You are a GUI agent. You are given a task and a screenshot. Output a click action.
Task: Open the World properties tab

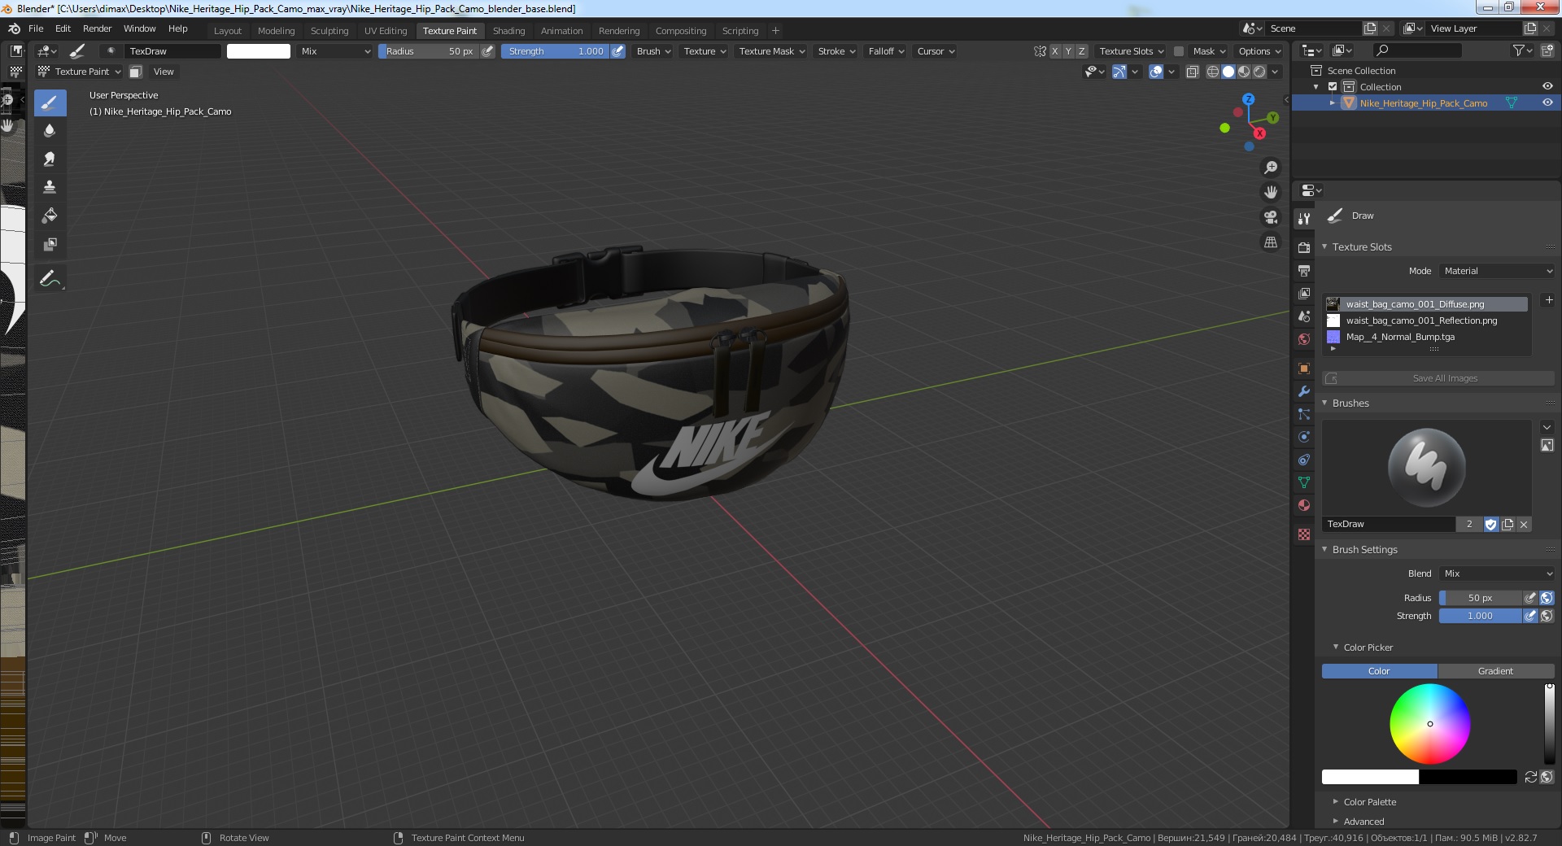(1304, 339)
